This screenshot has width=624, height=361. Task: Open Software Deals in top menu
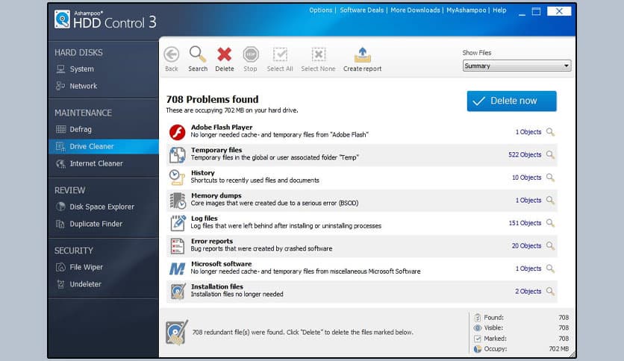(x=362, y=10)
